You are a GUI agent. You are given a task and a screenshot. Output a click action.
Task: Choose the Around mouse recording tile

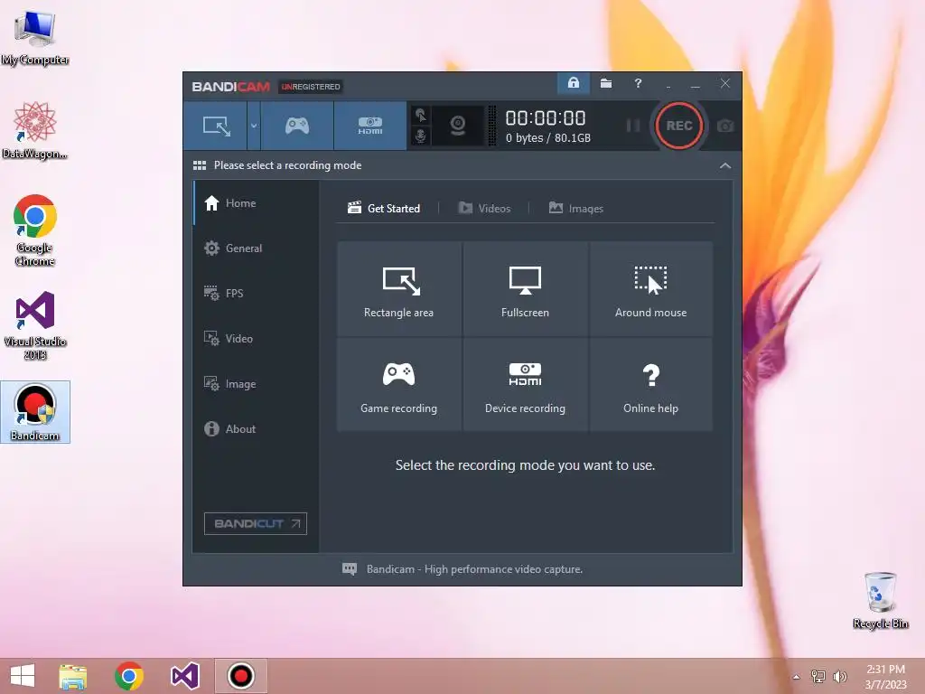pos(650,288)
